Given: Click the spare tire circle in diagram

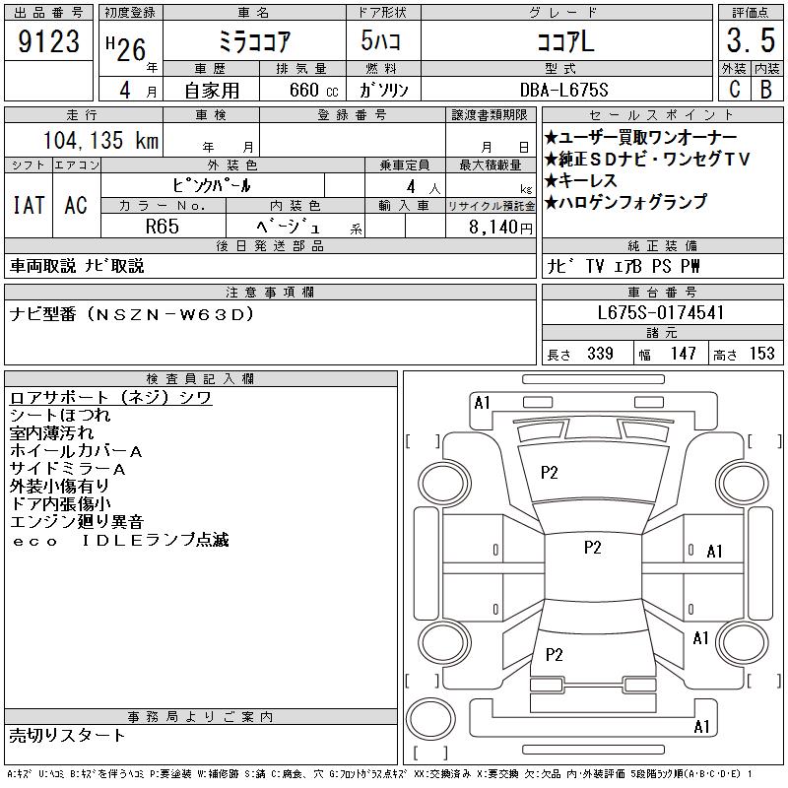Looking at the screenshot, I should point(430,719).
